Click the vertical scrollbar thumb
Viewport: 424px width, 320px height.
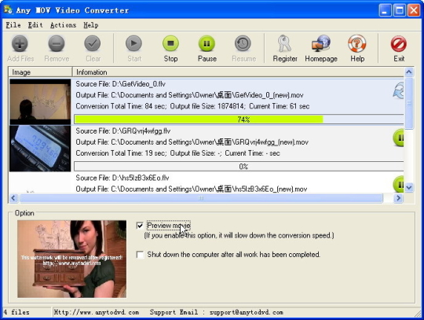409,104
